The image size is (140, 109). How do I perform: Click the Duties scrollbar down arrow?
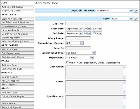tap(124, 92)
